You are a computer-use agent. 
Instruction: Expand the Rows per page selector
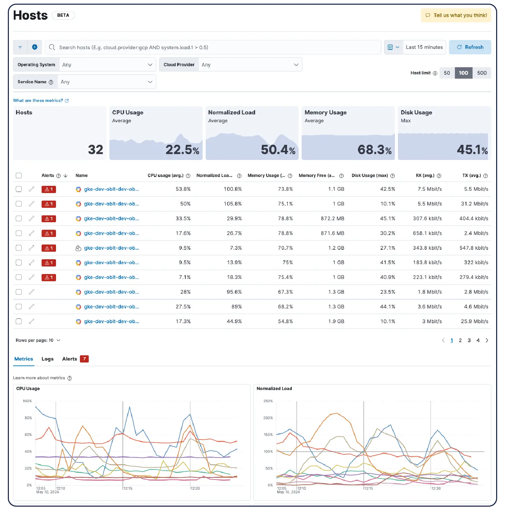point(38,340)
